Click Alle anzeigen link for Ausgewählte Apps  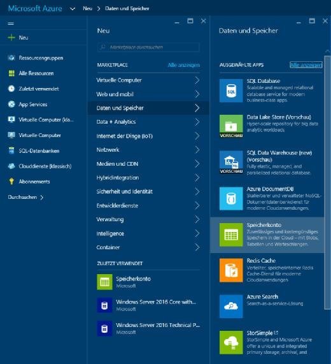306,65
